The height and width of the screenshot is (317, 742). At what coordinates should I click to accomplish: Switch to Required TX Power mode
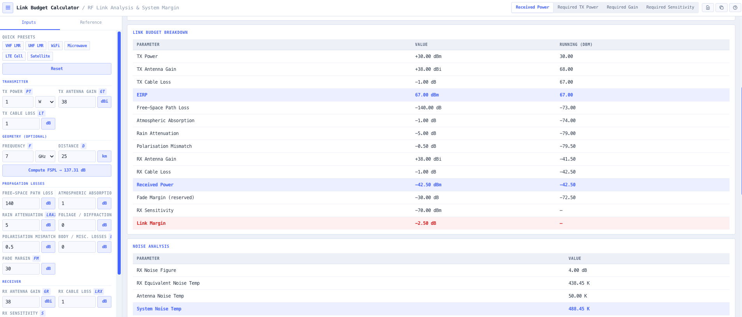pos(578,7)
